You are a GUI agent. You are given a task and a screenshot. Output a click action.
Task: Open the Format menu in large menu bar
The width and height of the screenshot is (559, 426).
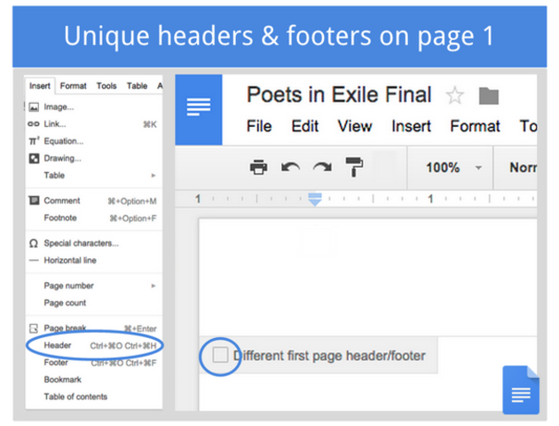tap(475, 126)
